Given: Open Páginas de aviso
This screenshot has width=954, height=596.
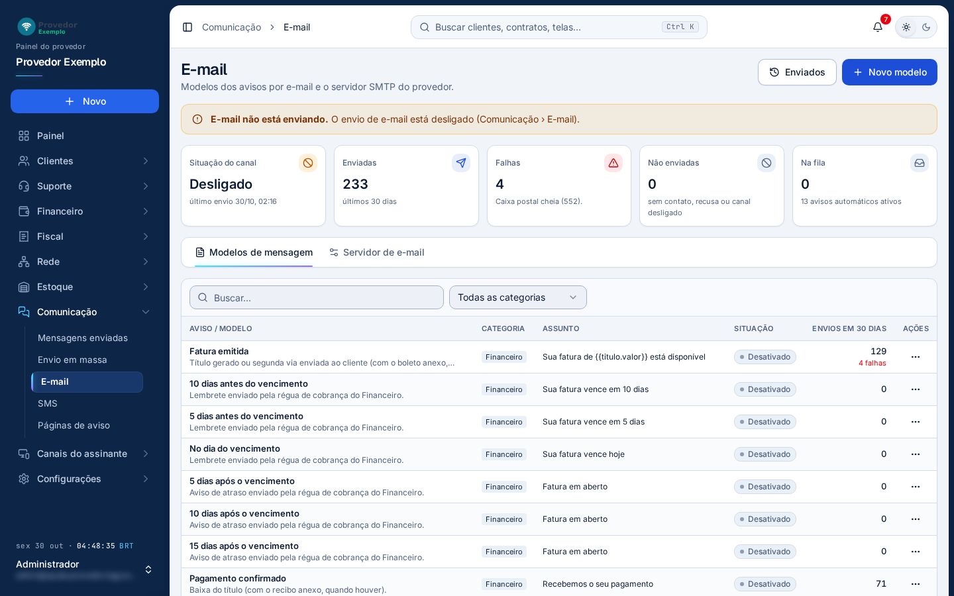Looking at the screenshot, I should click(87, 425).
